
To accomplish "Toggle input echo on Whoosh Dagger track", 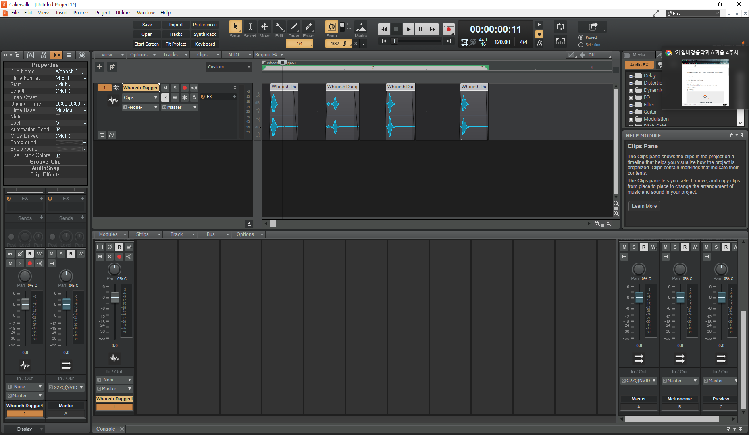I will [194, 88].
